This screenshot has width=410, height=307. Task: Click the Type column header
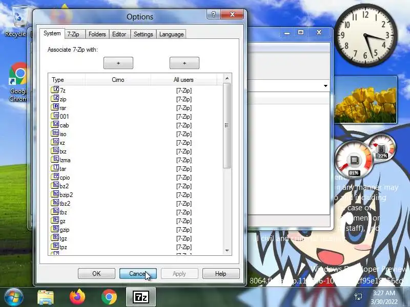(67, 80)
